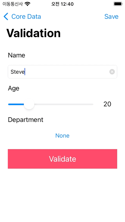The width and height of the screenshot is (125, 222).
Task: Focus the Name text field
Action: [63, 72]
